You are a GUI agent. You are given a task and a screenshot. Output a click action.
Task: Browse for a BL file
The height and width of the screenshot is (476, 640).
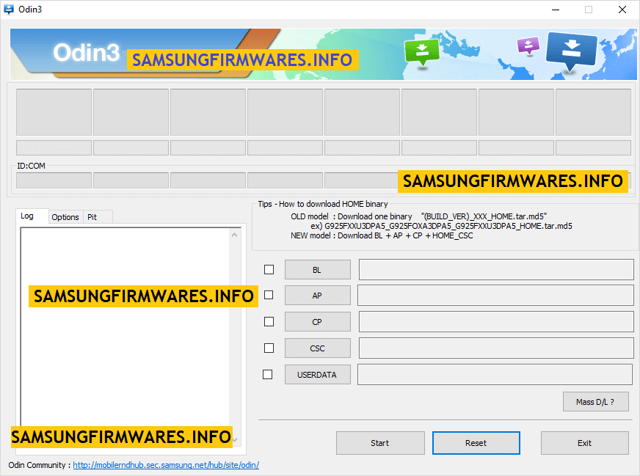(x=318, y=270)
